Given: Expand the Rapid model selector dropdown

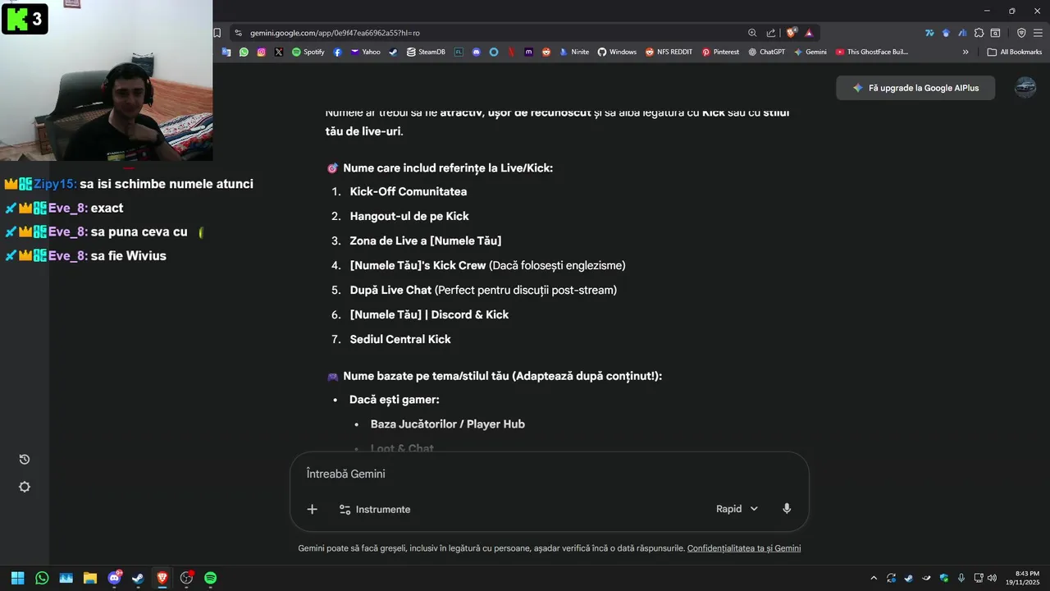Looking at the screenshot, I should pos(737,509).
